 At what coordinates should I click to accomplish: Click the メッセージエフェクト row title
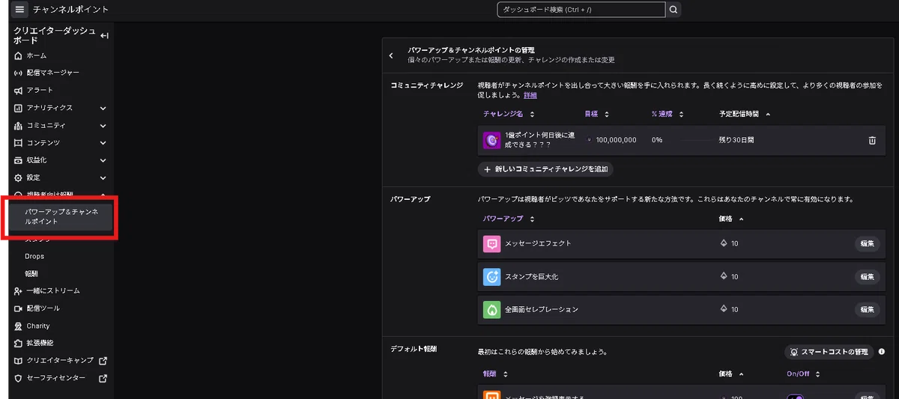coord(538,243)
